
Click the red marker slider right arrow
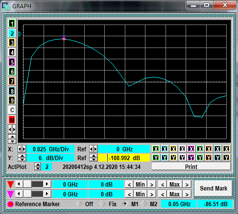pyautogui.click(x=47, y=184)
